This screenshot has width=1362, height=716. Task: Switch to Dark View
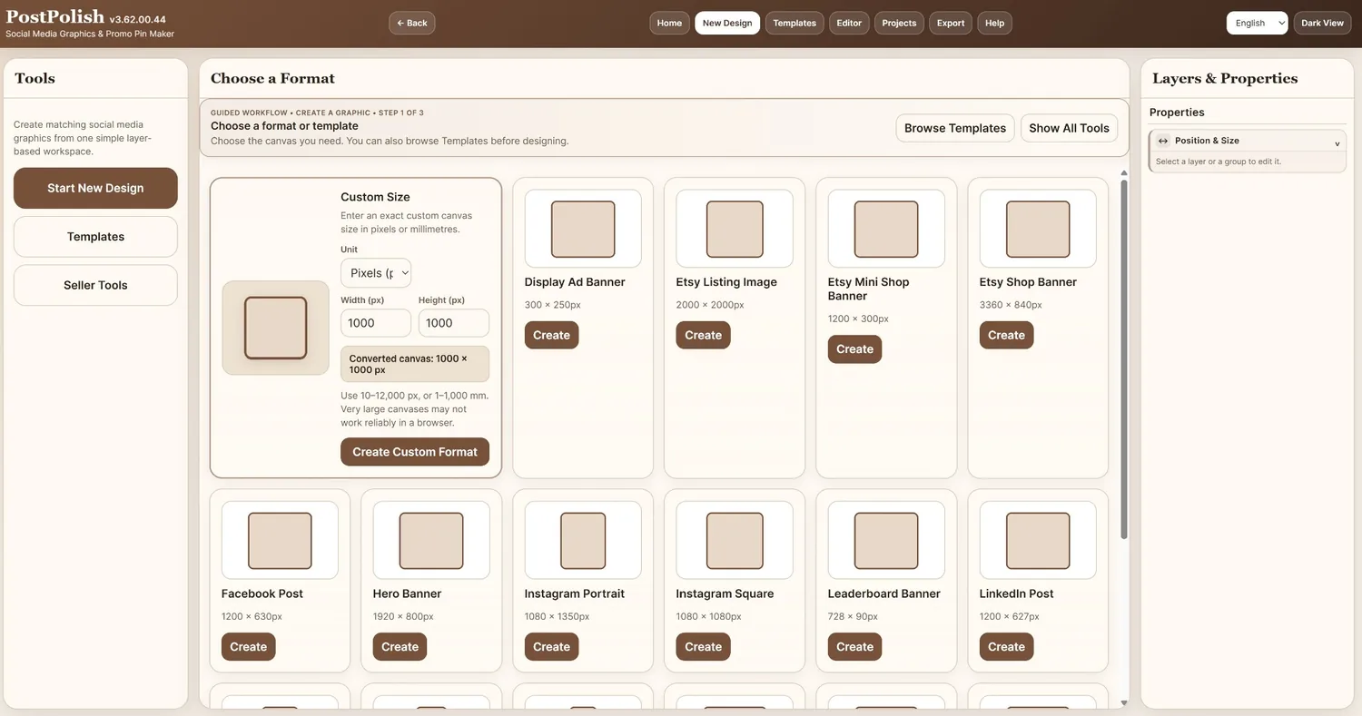tap(1322, 23)
